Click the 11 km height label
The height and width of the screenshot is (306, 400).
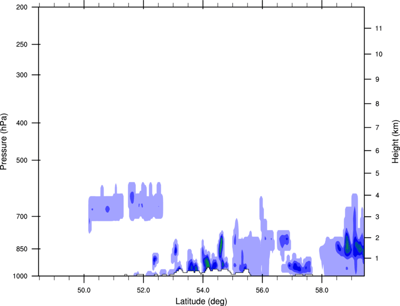click(378, 28)
